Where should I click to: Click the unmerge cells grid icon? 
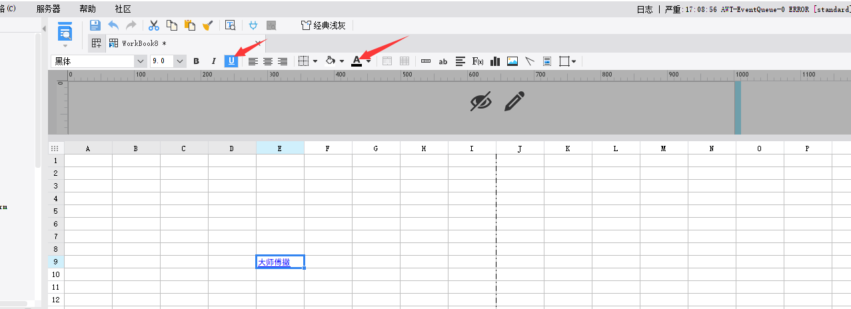point(405,61)
